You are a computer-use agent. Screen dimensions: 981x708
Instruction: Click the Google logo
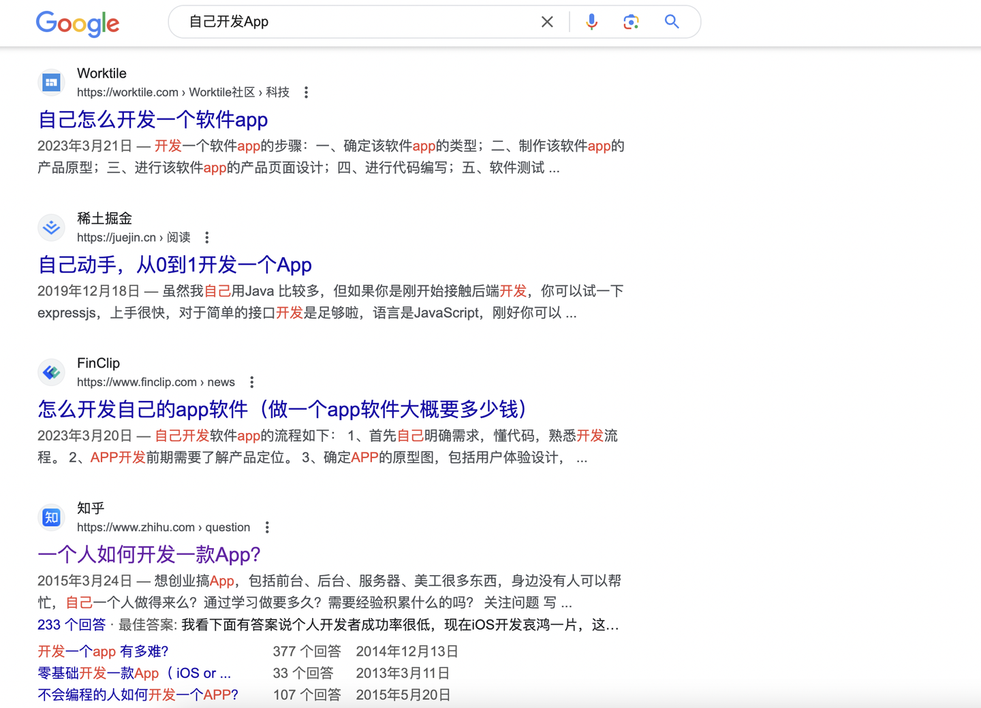click(x=78, y=24)
